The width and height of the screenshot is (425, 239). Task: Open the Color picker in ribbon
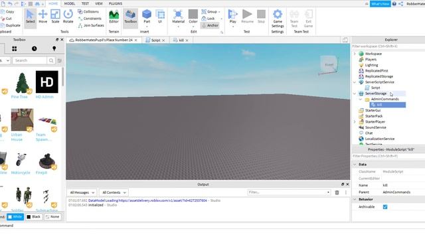193,18
